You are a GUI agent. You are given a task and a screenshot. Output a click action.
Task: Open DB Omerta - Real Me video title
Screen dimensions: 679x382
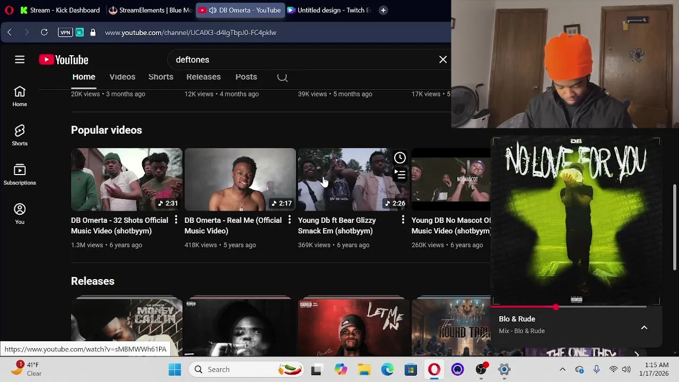[x=233, y=225]
